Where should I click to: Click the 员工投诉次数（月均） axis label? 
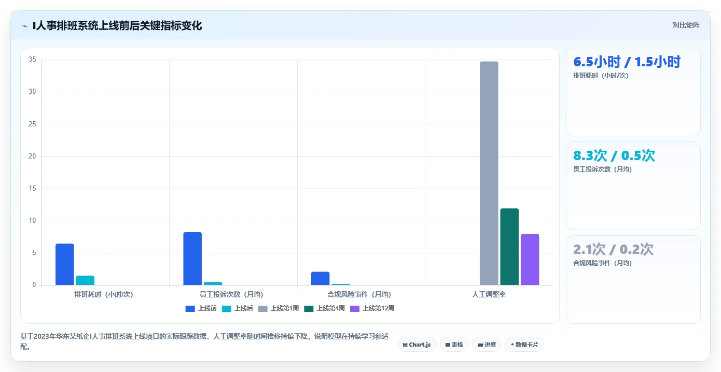(x=231, y=294)
